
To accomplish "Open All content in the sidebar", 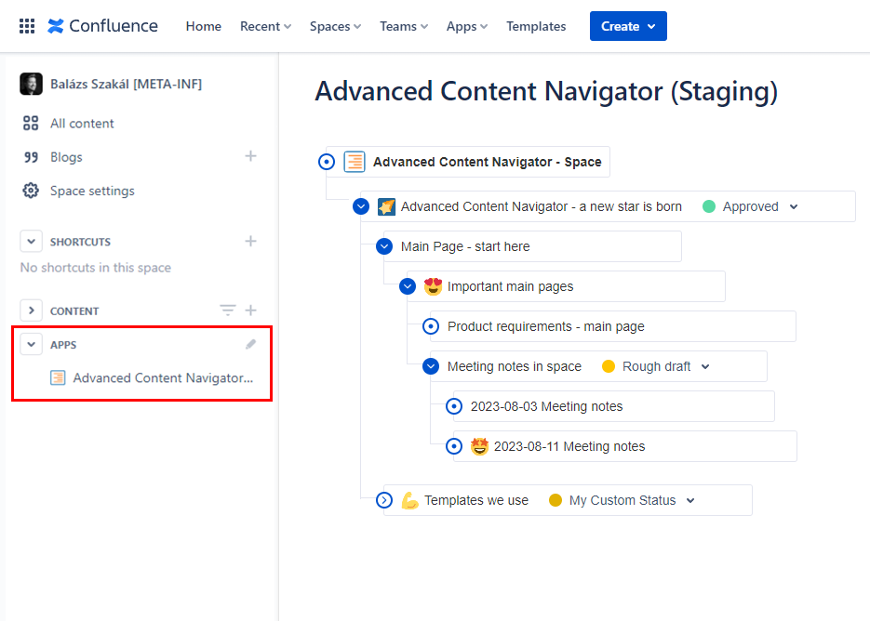I will pos(82,123).
